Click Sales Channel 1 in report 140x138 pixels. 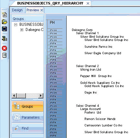tap(87, 33)
